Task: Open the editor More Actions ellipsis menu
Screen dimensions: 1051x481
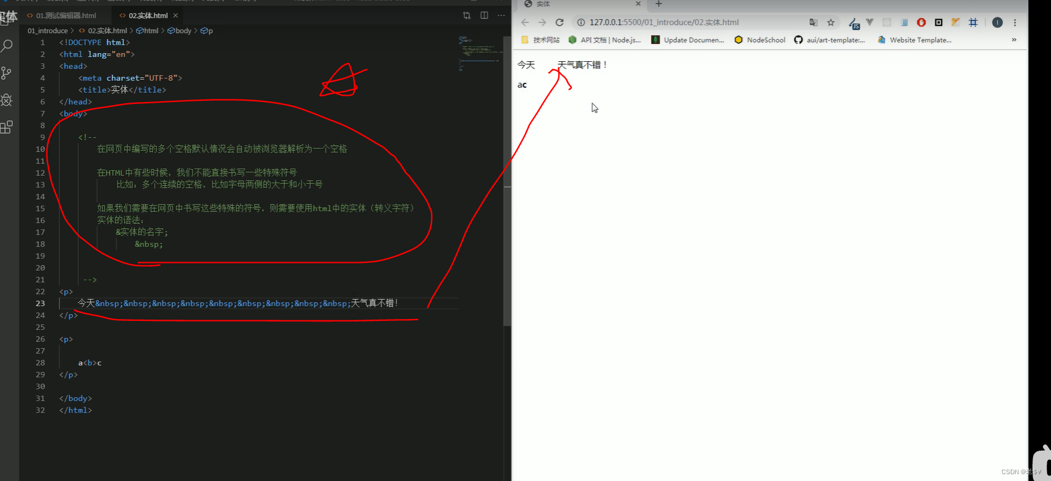Action: point(501,15)
